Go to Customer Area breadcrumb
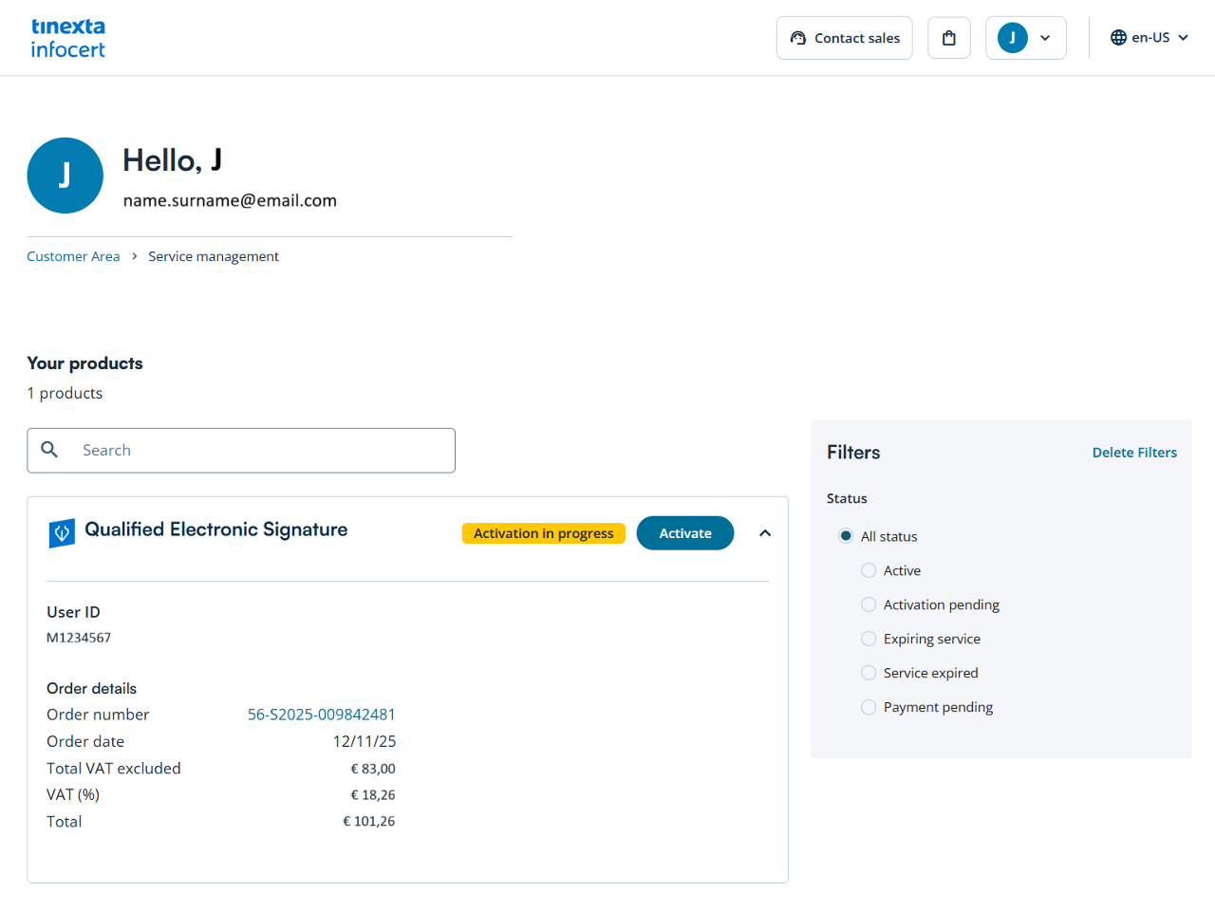The image size is (1215, 911). click(73, 256)
